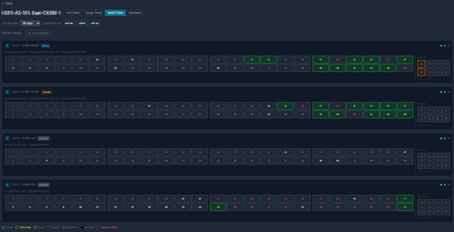
Task: Click the switch 4 number badge
Action: coord(7,185)
